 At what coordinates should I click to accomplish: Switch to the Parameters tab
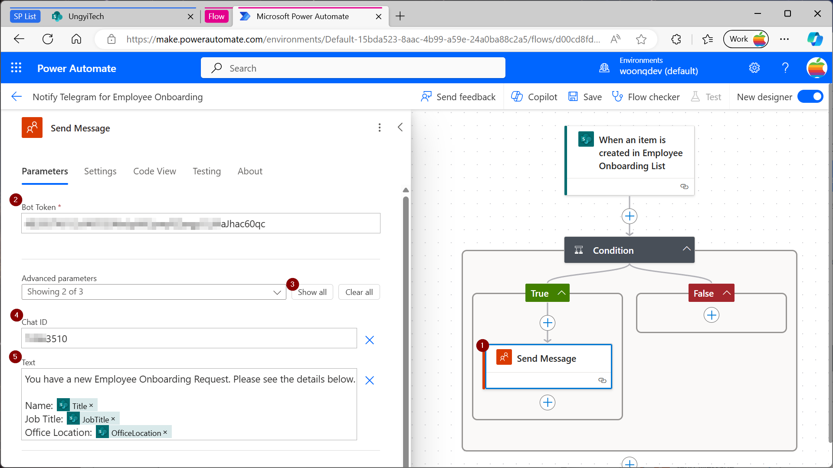(x=45, y=171)
